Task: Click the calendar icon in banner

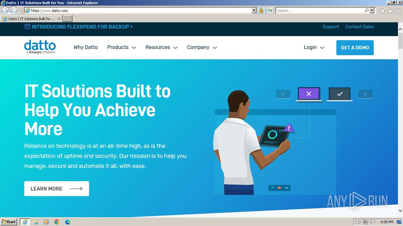Action: point(27,26)
